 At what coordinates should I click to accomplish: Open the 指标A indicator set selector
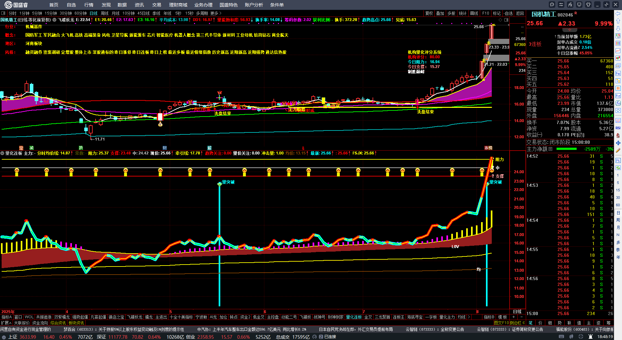coord(7,317)
